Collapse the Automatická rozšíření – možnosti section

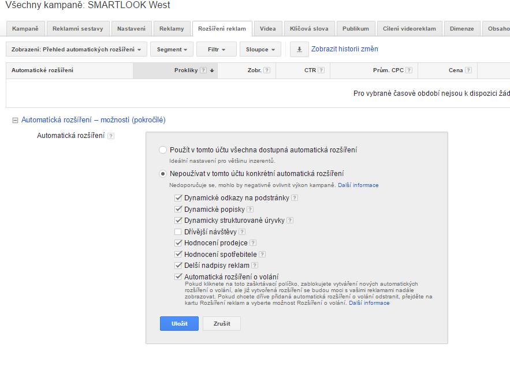click(x=15, y=121)
